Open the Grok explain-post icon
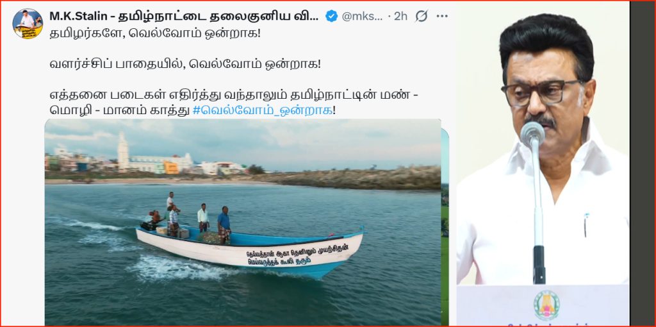 pyautogui.click(x=422, y=16)
